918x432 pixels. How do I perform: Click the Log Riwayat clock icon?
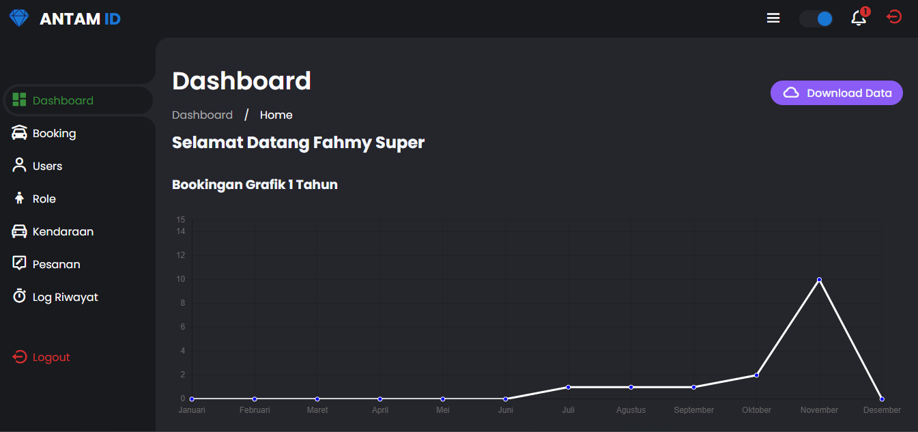coord(19,296)
